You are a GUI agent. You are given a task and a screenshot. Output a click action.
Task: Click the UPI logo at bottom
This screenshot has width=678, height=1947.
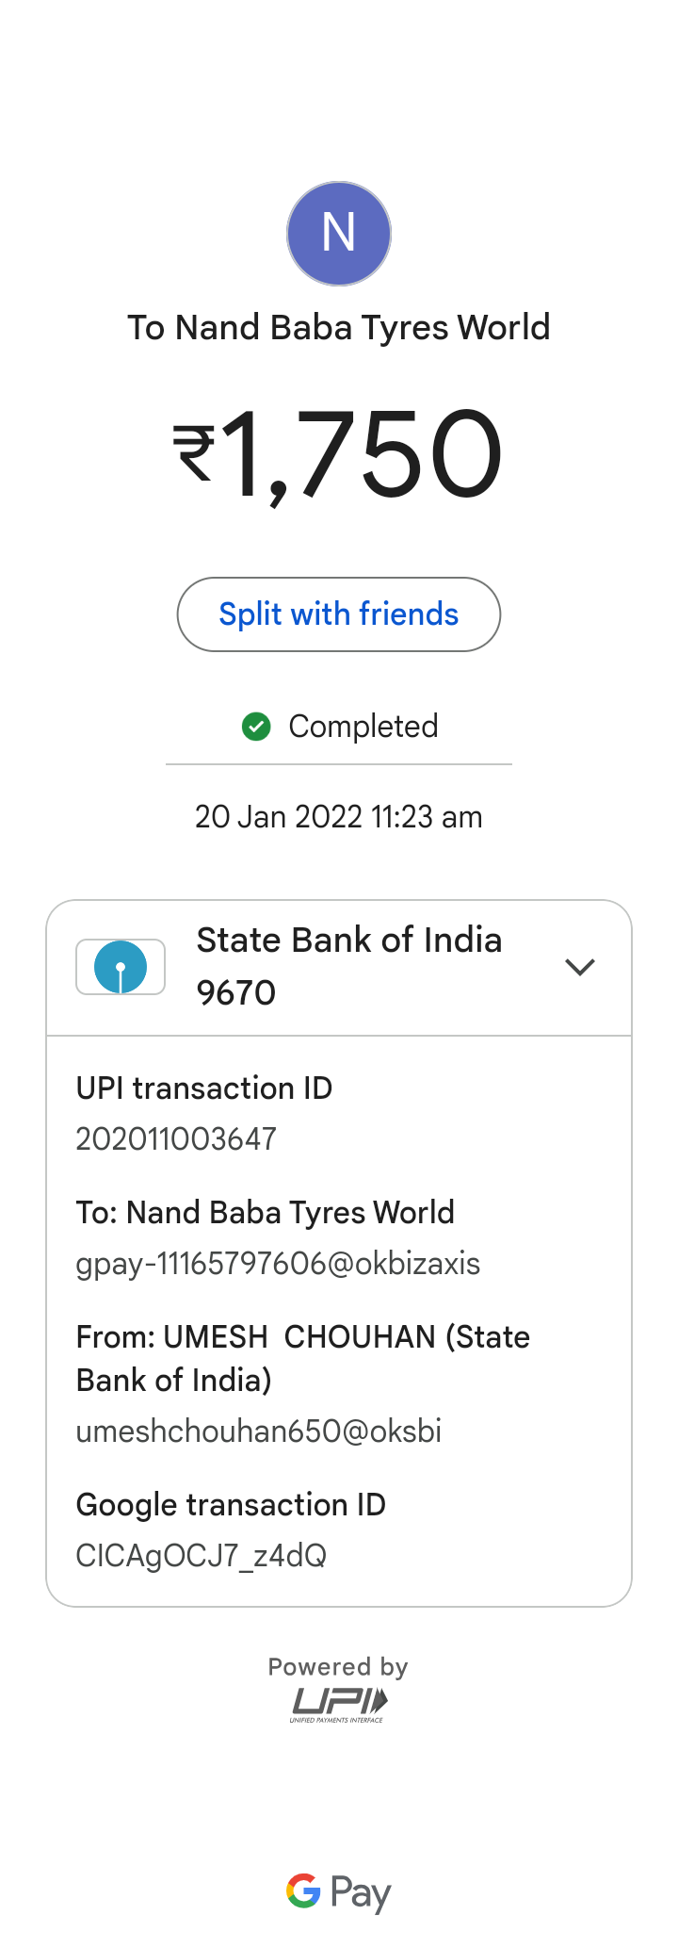[339, 1704]
